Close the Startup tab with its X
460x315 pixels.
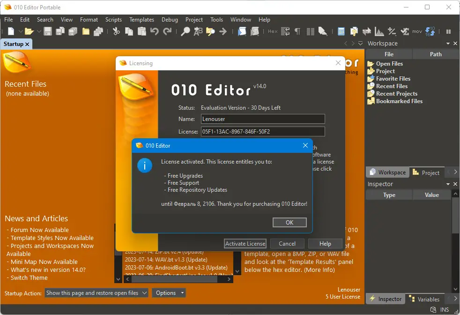click(27, 44)
